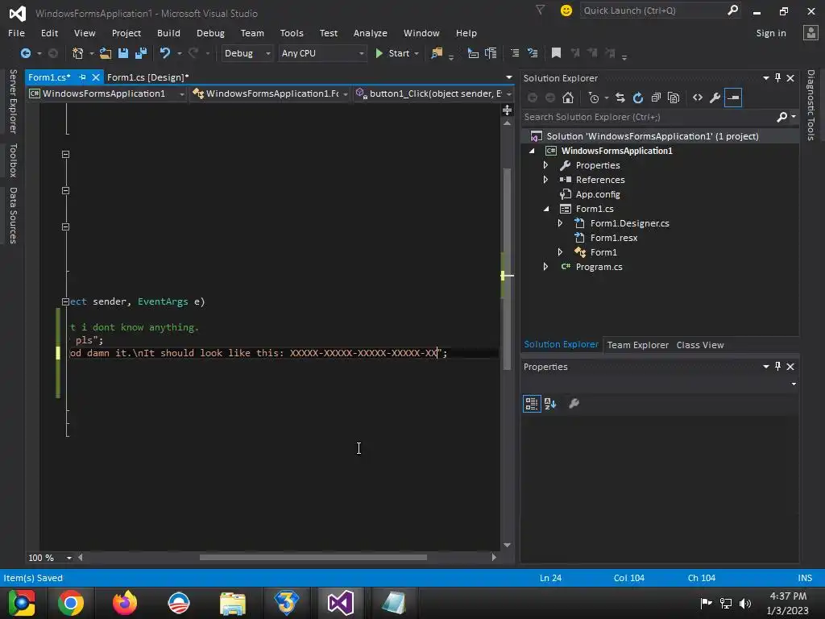Open the Toolbox side panel
Screen dimensions: 825x619
(13, 160)
